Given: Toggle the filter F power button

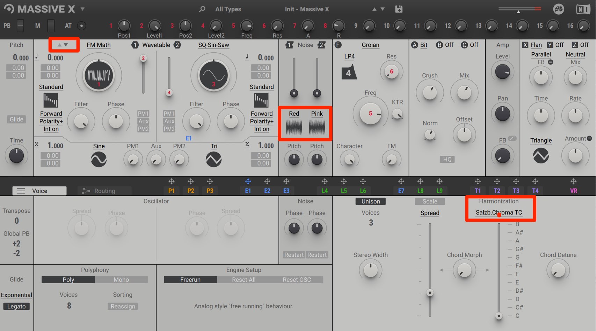Looking at the screenshot, I should coord(338,45).
